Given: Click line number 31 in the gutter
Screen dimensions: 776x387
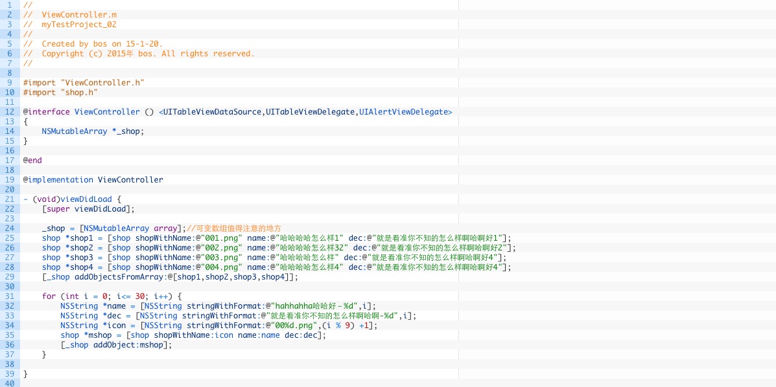Looking at the screenshot, I should tap(10, 296).
